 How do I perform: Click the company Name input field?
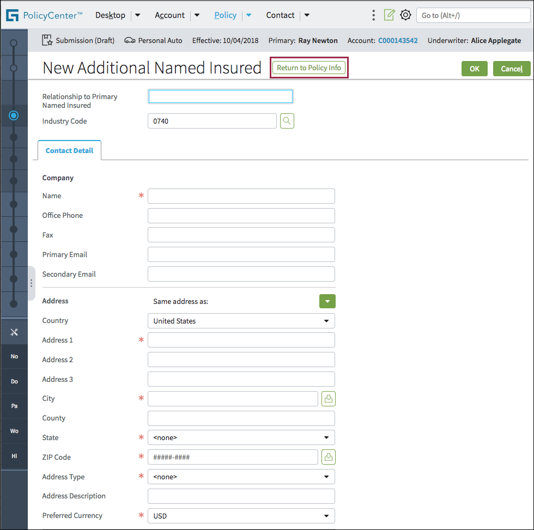(x=241, y=196)
